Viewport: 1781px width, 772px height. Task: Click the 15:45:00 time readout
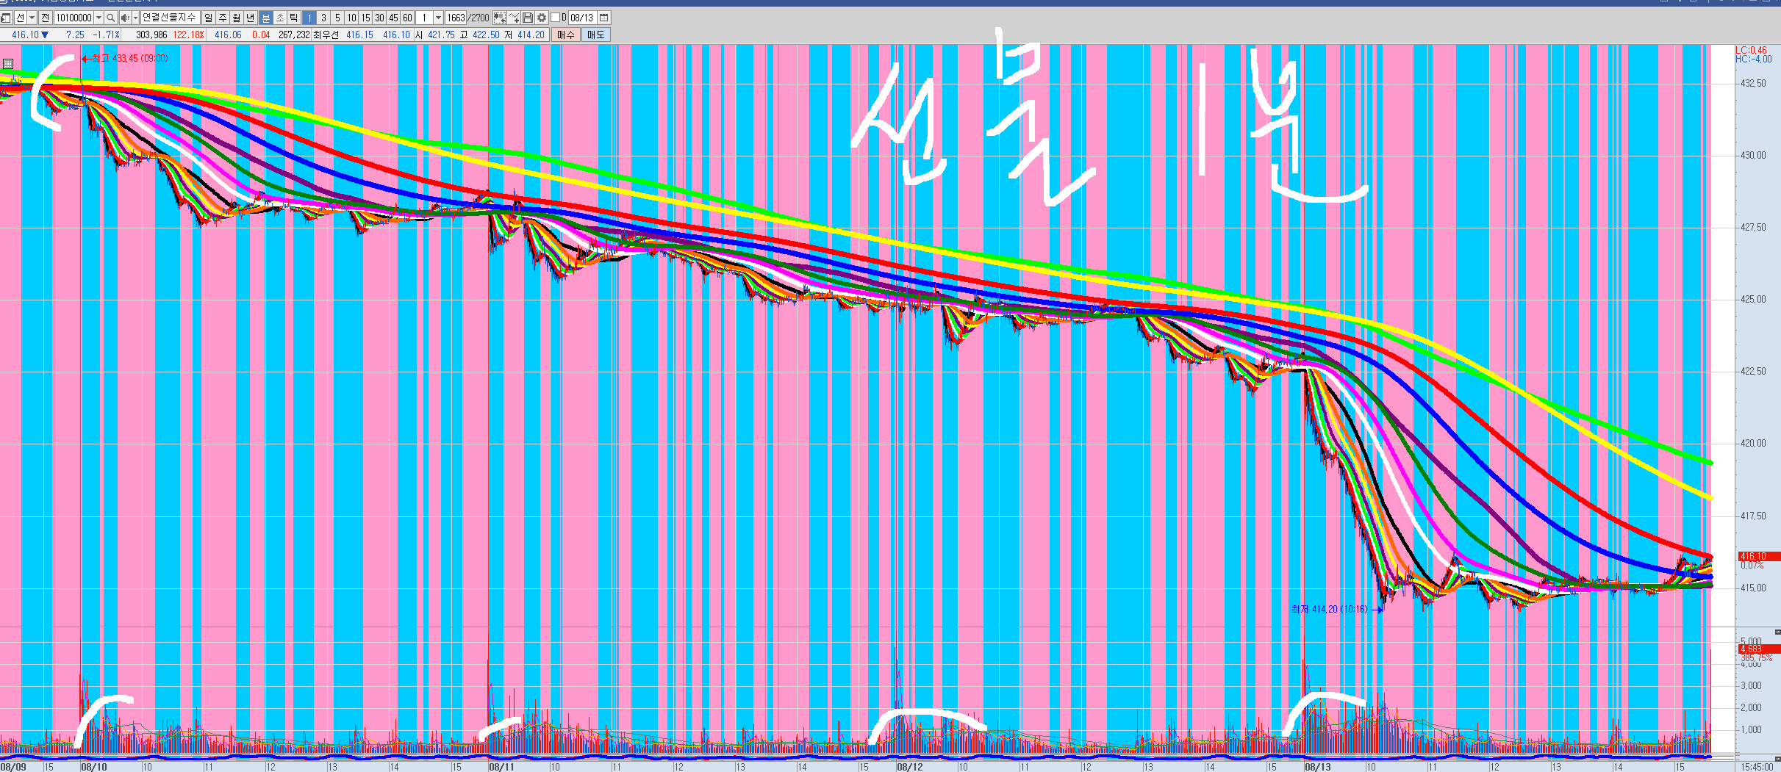click(x=1758, y=768)
